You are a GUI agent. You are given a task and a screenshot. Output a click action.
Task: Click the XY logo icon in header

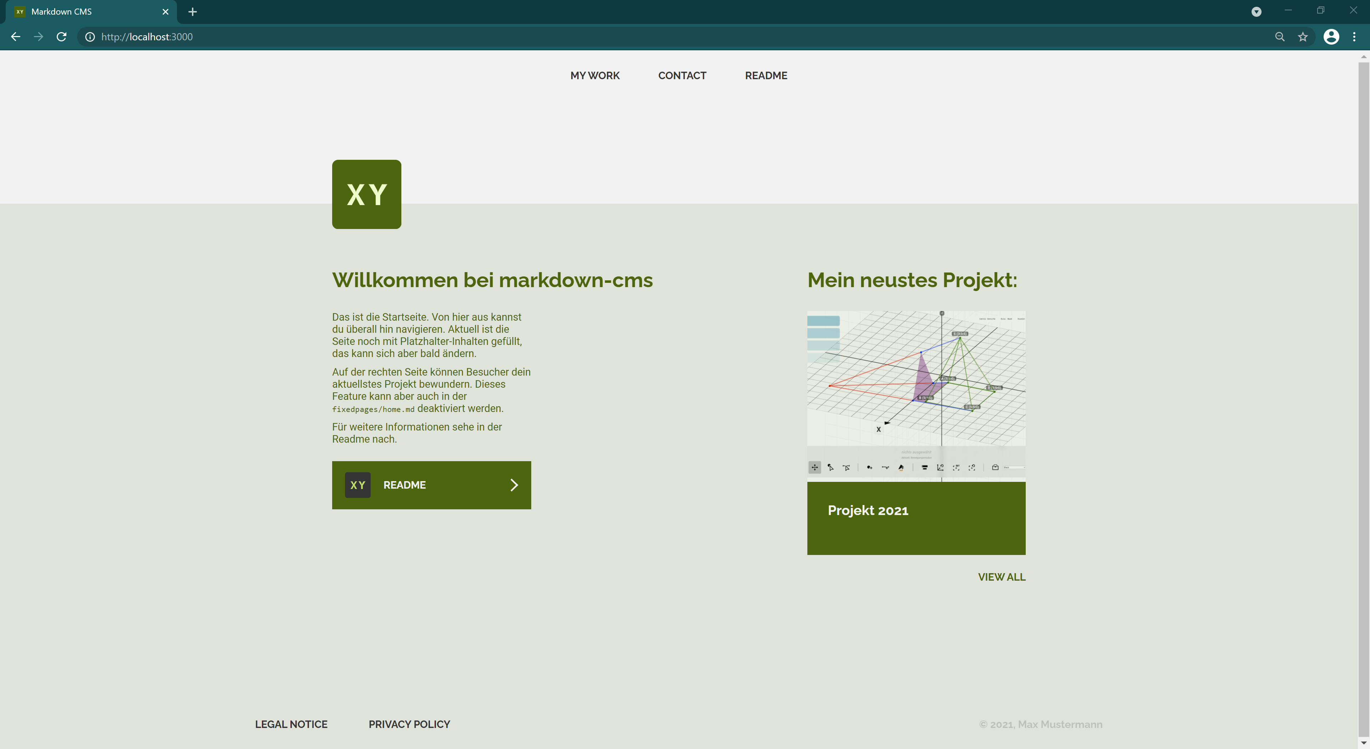[x=366, y=194]
